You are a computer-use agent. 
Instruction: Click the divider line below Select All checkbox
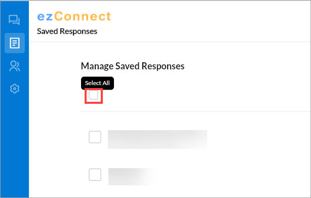click(196, 111)
